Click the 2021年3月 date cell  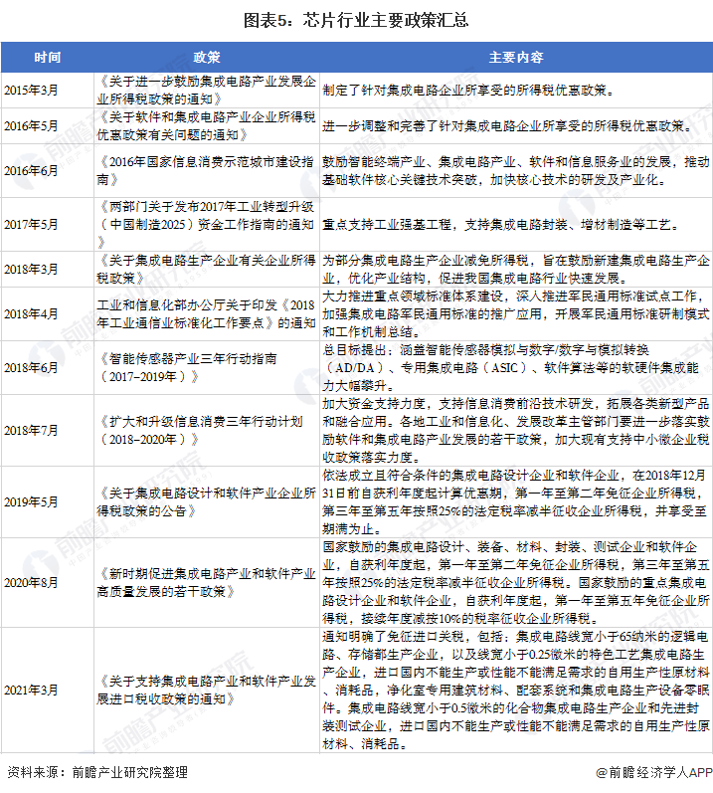pyautogui.click(x=32, y=691)
